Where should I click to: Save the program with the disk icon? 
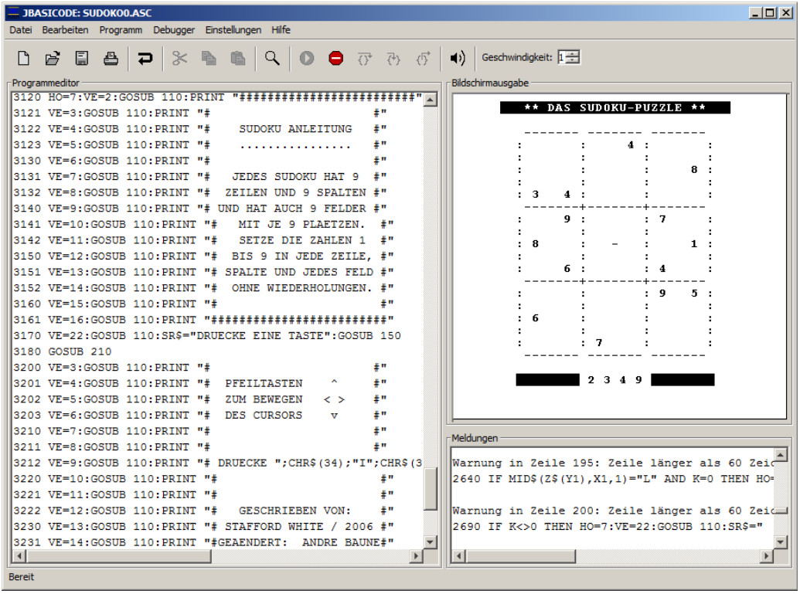point(82,58)
